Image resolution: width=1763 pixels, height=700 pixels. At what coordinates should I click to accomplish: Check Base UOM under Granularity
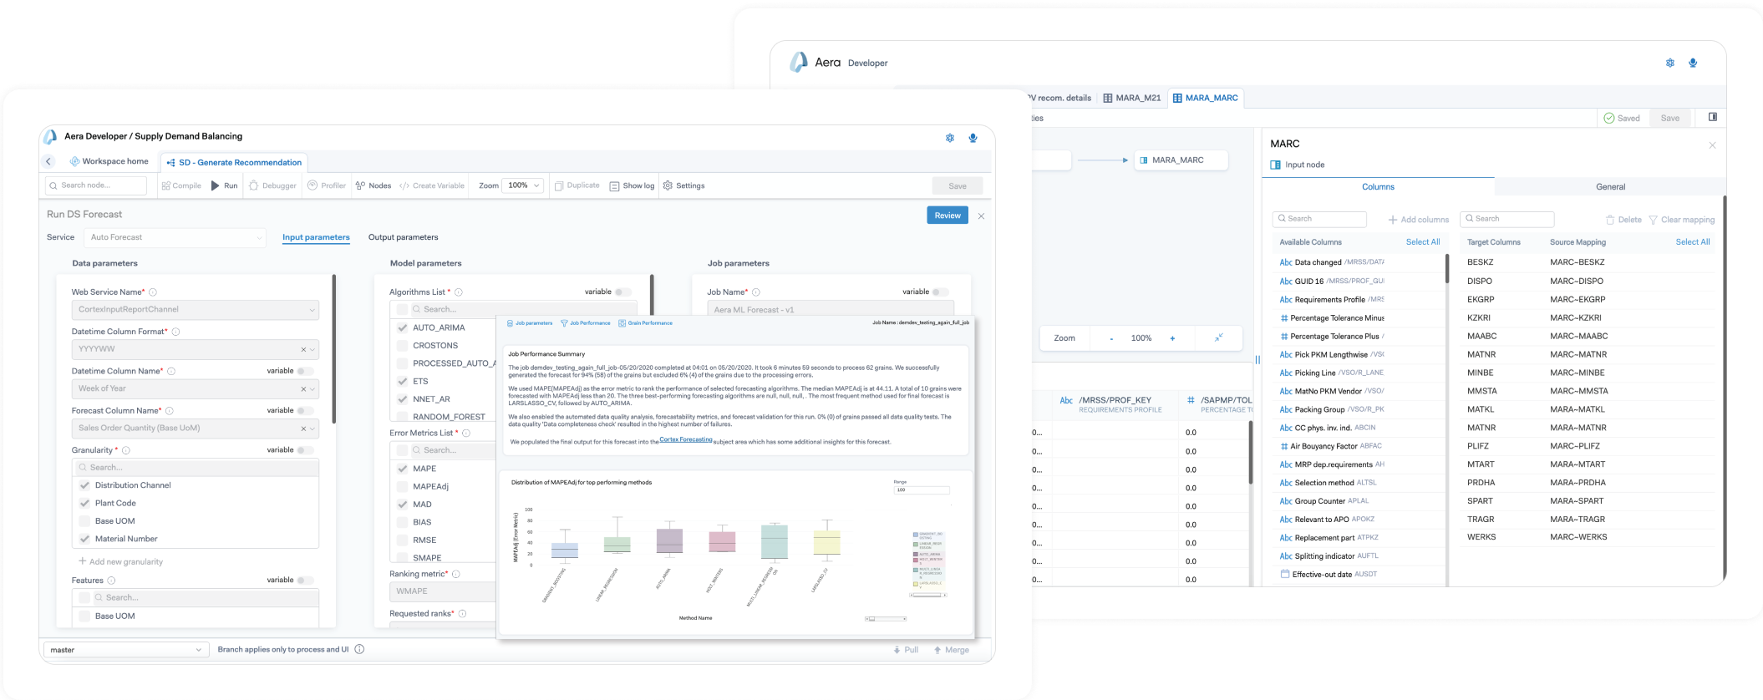point(84,521)
